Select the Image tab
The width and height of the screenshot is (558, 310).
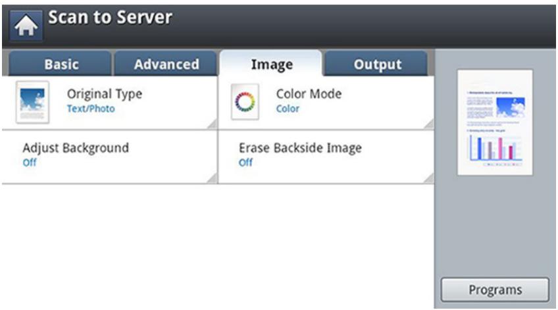(272, 64)
